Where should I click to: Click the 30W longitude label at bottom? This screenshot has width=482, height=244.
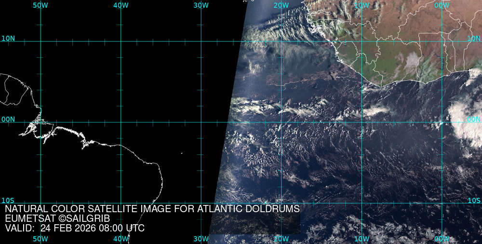click(201, 239)
